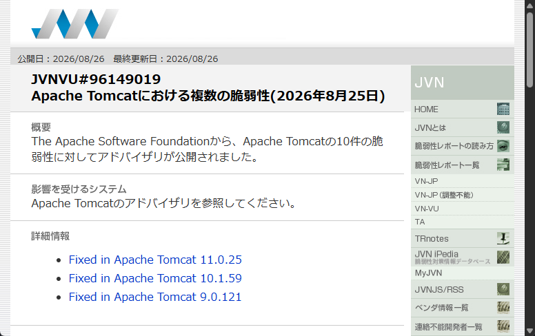Select the VN-JP sidebar entry
The height and width of the screenshot is (336, 535).
pyautogui.click(x=463, y=181)
